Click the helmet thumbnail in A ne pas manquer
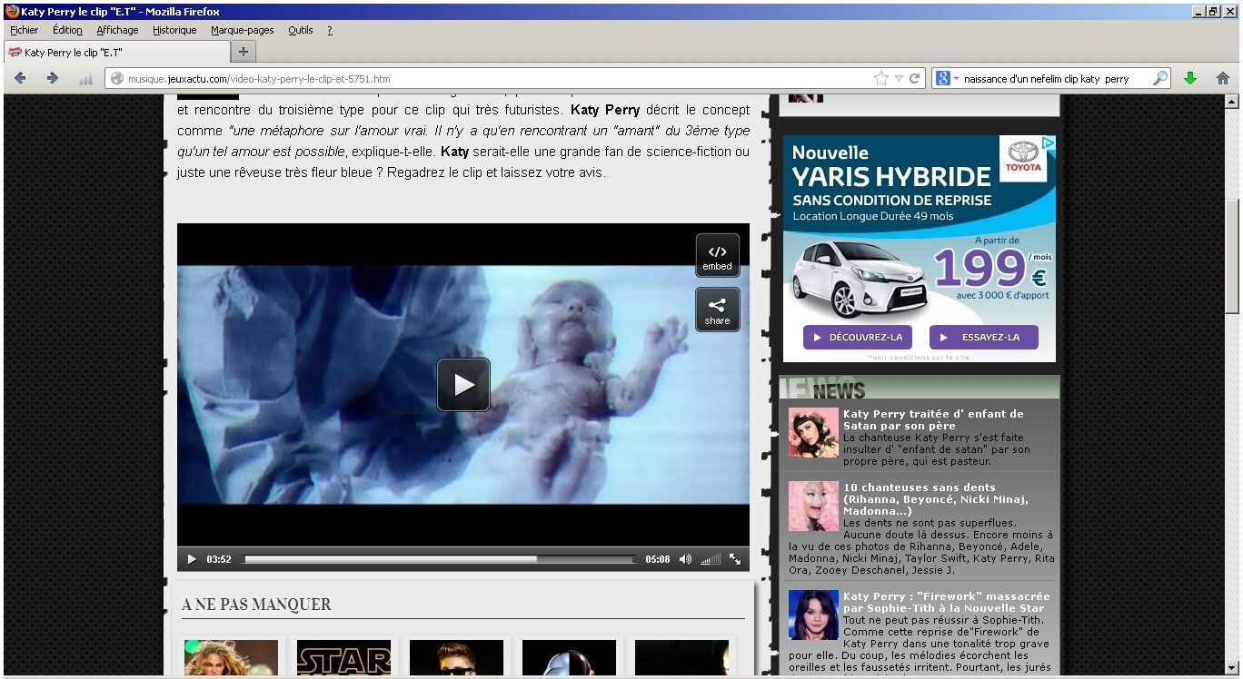 (x=569, y=658)
